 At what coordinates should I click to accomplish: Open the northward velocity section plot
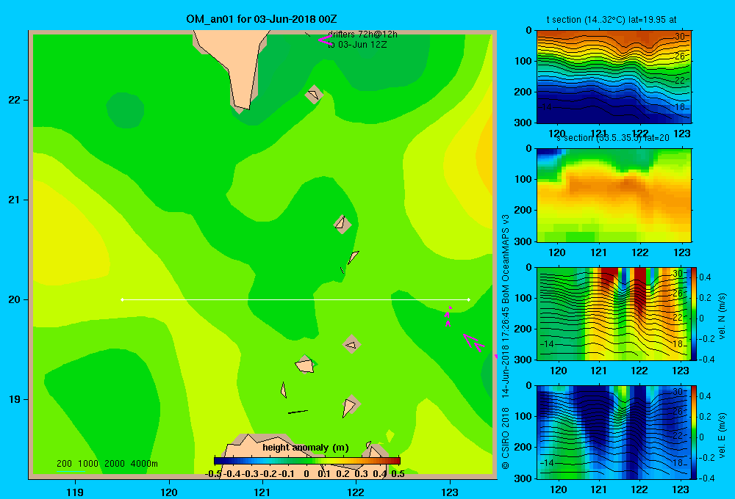pos(614,313)
